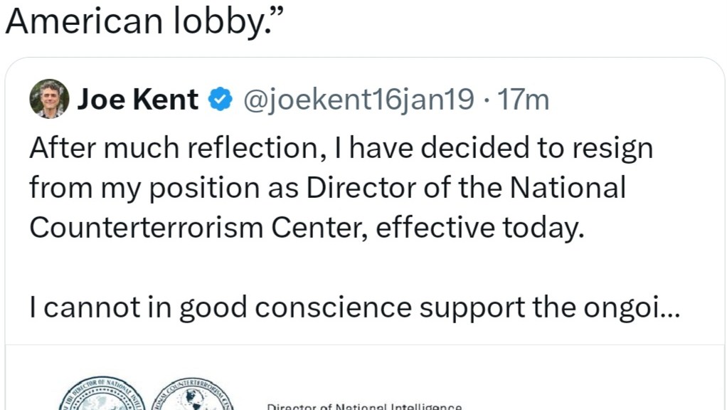727x410 pixels.
Task: Open Joe Kent's profile avatar
Action: 49,99
